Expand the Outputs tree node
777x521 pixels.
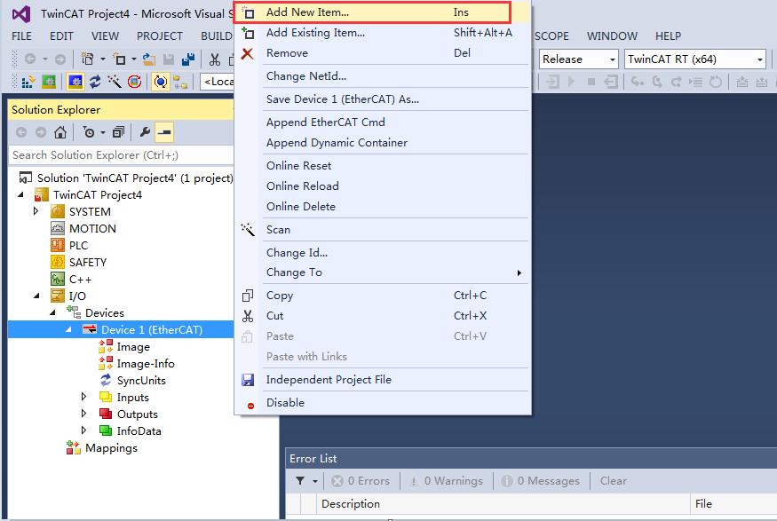[83, 414]
